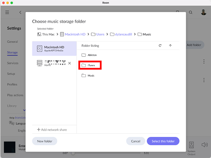Go up one folder level
Viewport: 211px width, 158px height.
coord(170,46)
